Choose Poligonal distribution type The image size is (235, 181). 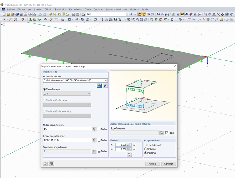(x=146, y=153)
